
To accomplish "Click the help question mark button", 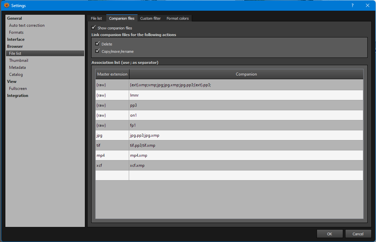I will (x=352, y=5).
